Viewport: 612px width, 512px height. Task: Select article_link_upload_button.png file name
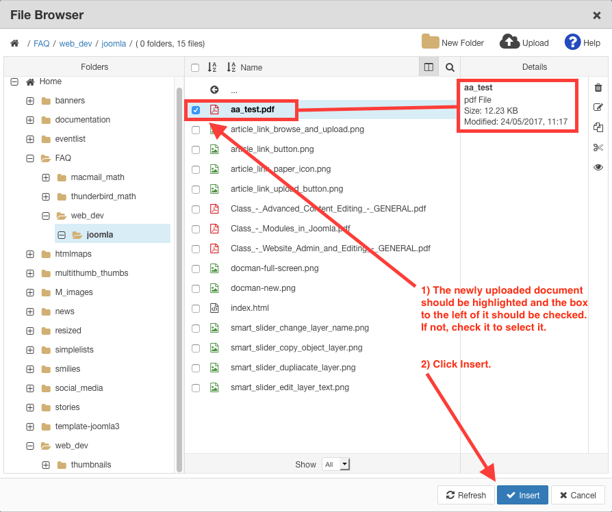[287, 189]
